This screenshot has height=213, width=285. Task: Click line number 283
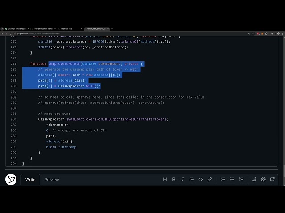coord(13,103)
